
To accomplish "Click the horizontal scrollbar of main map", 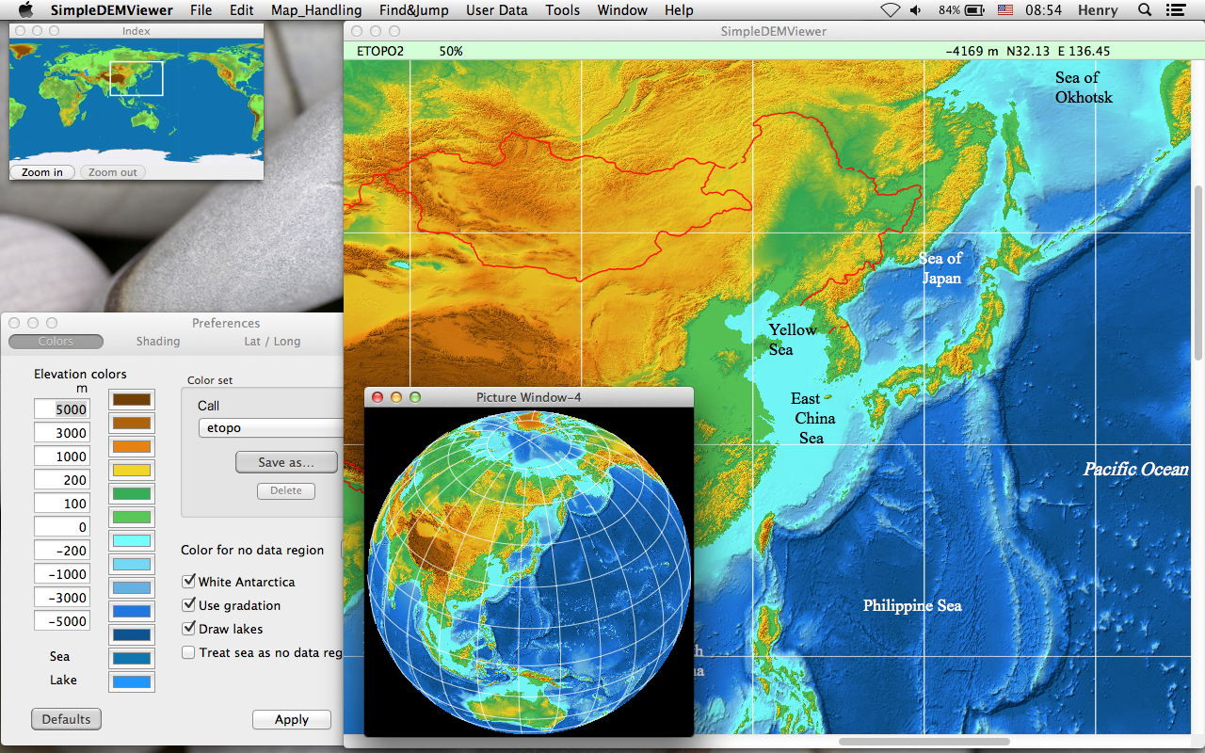I will coord(924,742).
